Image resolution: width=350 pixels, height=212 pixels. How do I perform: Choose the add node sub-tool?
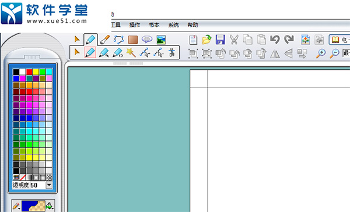(x=145, y=53)
